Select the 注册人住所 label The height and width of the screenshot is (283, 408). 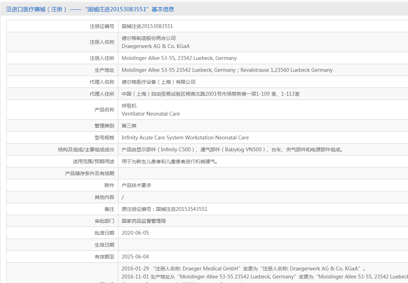102,58
